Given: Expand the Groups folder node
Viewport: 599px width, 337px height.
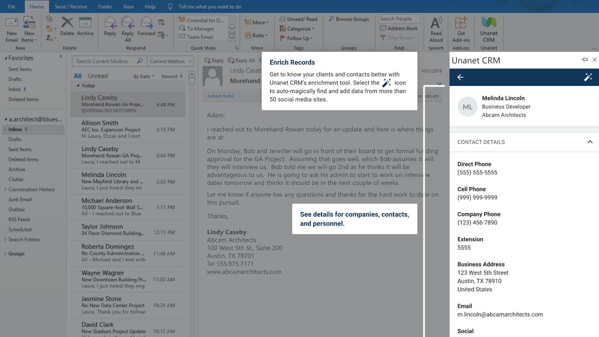Looking at the screenshot, I should coord(6,254).
